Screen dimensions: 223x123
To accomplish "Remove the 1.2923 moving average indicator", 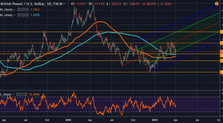I will pos(27,10).
